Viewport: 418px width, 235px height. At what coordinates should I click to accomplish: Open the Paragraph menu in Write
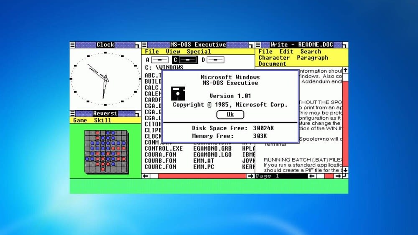(x=312, y=58)
